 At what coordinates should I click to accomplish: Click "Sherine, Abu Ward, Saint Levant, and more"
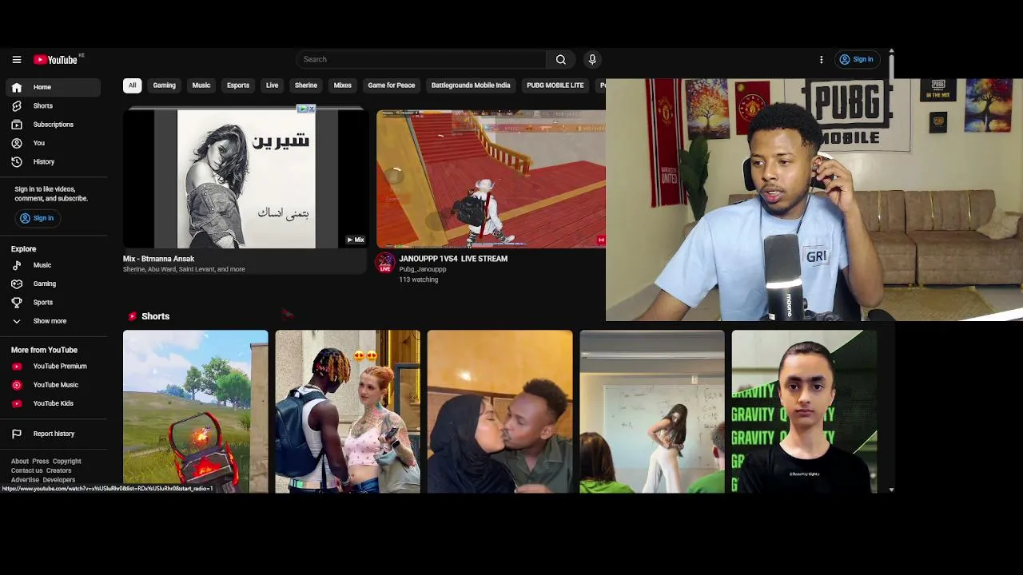184,269
